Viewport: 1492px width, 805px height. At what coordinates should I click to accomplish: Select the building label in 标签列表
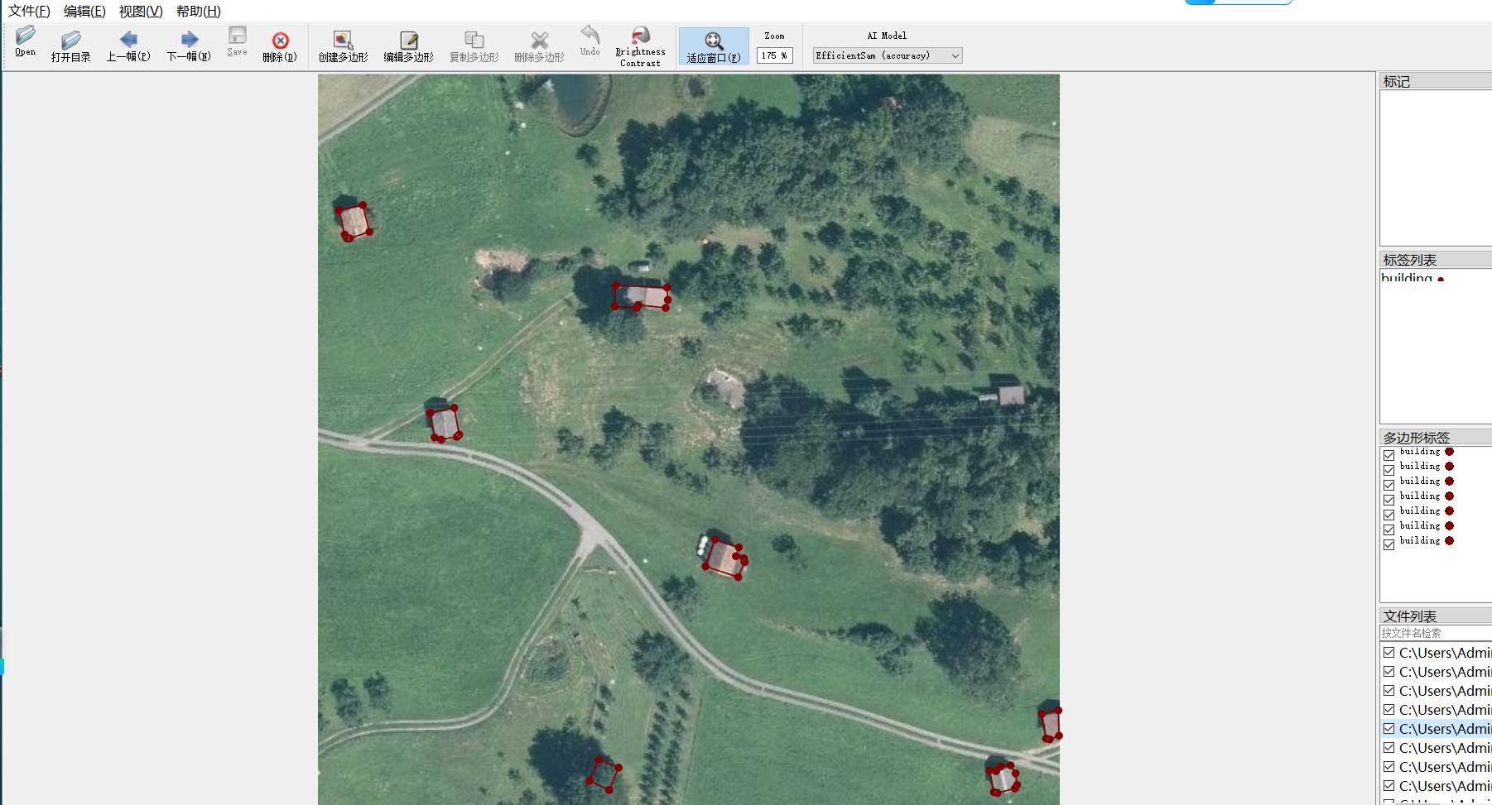(x=1407, y=279)
